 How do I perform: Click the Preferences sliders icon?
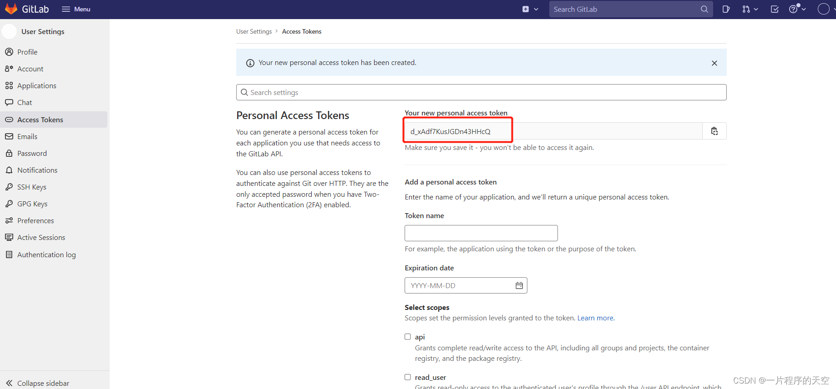coord(9,220)
